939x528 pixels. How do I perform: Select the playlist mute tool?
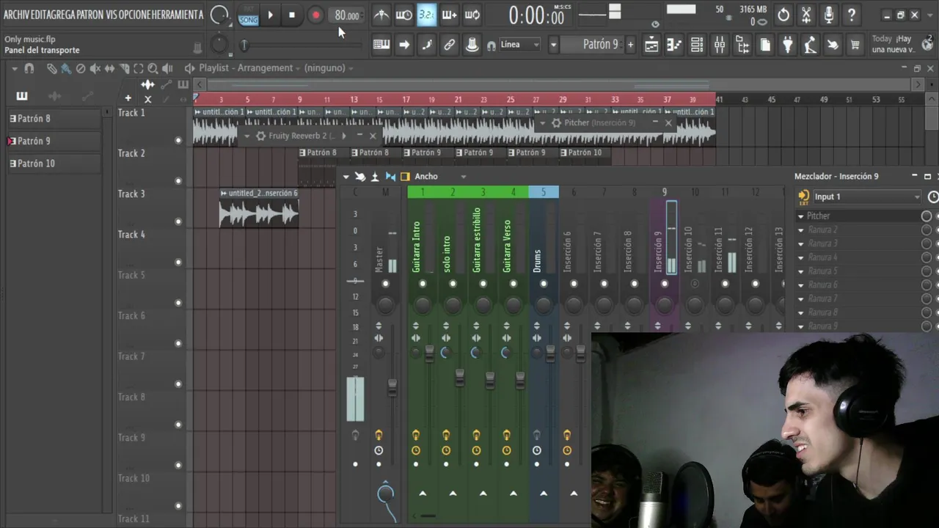pyautogui.click(x=95, y=68)
